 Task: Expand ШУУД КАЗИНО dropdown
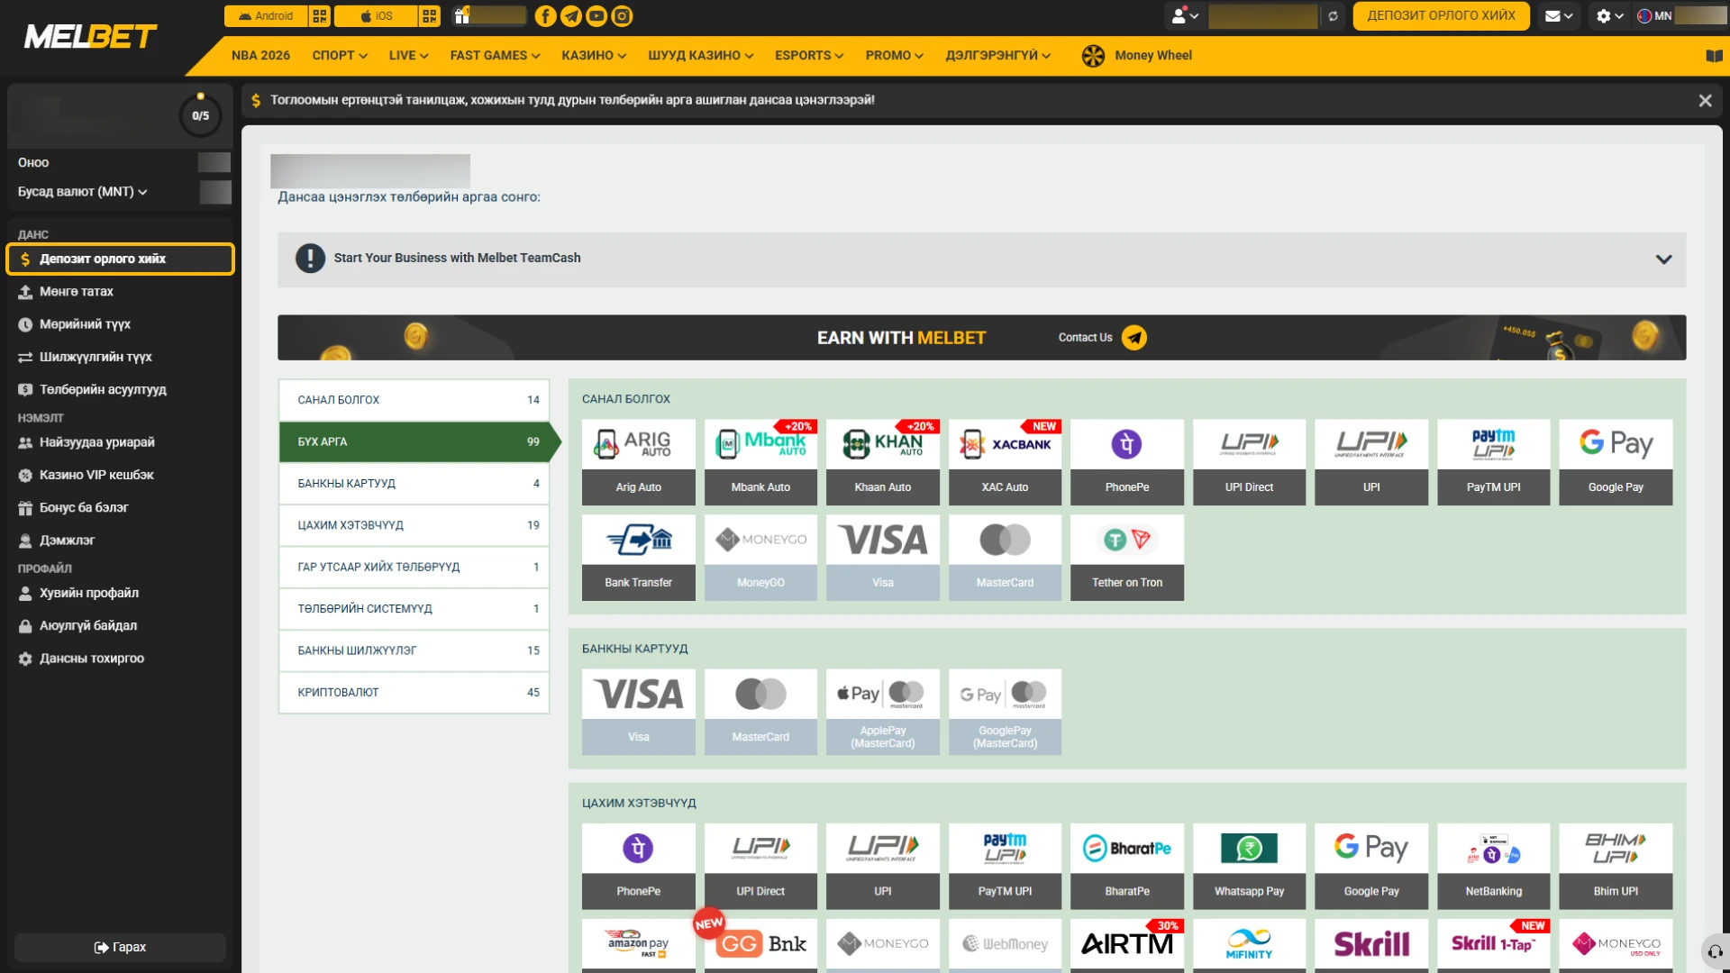701,56
